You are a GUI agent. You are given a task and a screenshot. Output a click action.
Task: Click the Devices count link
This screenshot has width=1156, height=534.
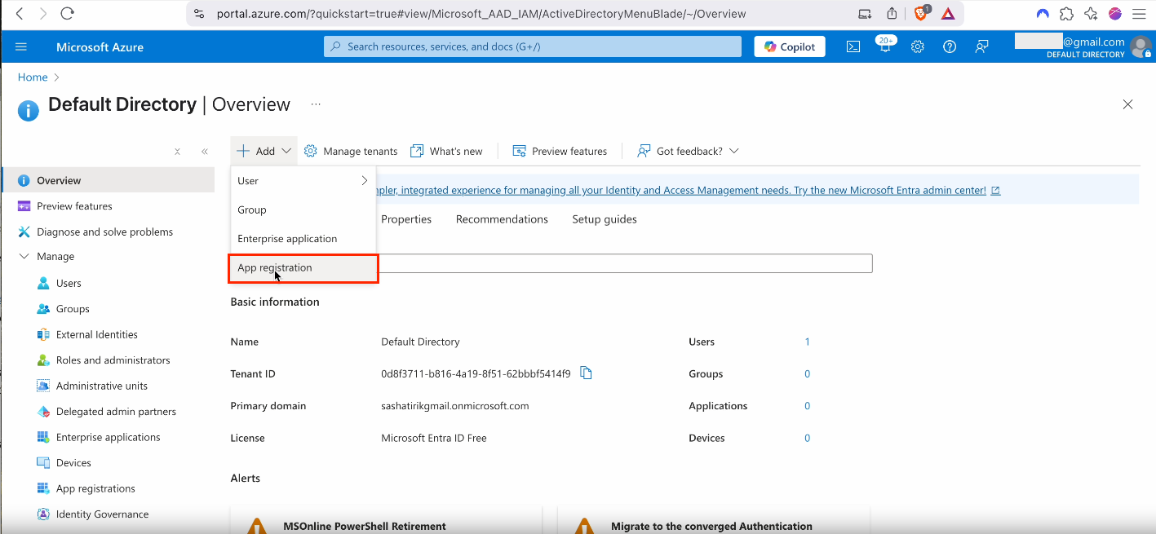(808, 438)
